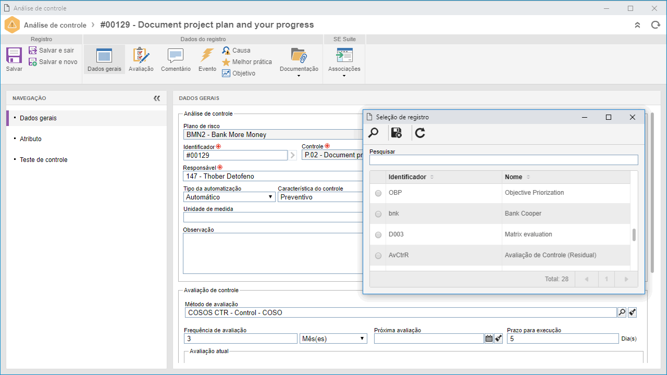Go to the previous page in record list
Screen dimensions: 667x375
587,279
